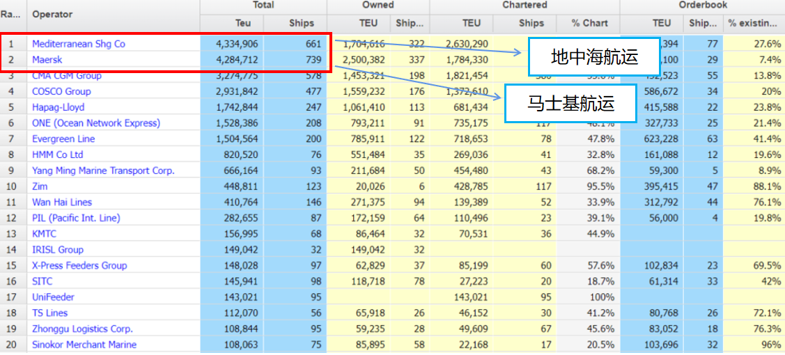785x355 pixels.
Task: Open the Zim operator link
Action: click(x=40, y=187)
